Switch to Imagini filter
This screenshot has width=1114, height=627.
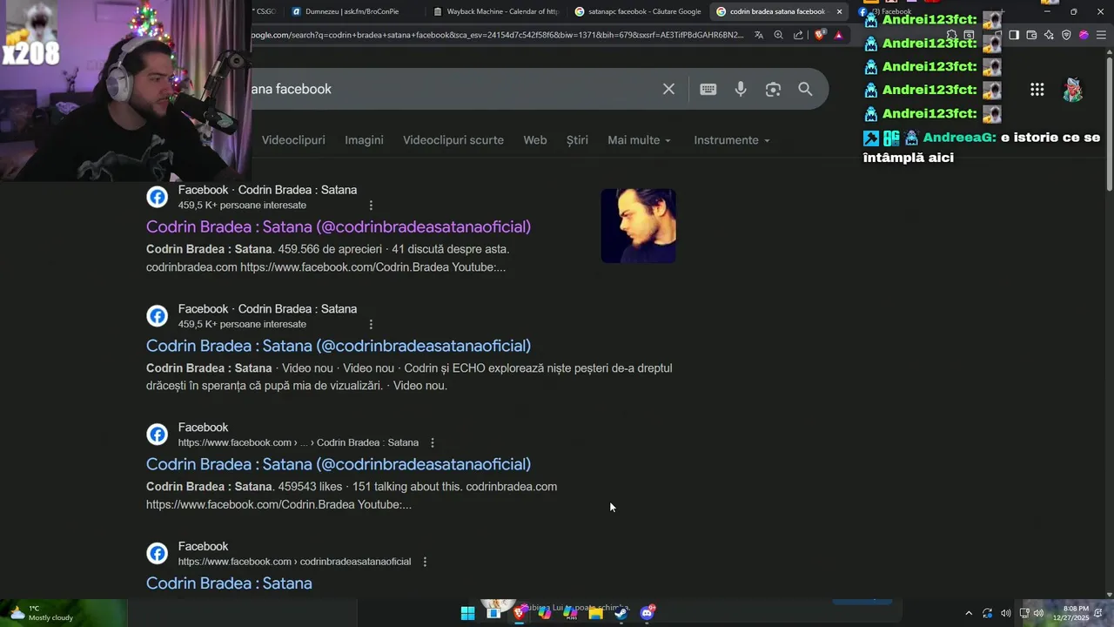point(364,140)
